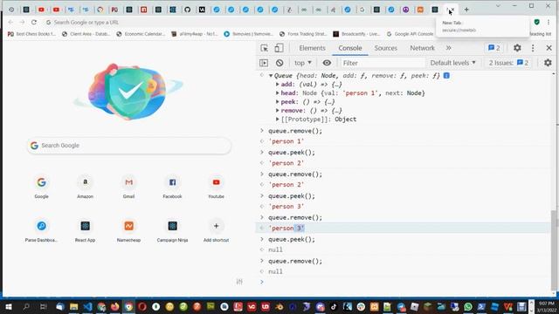This screenshot has width=559, height=314.
Task: Open the Windows Start menu
Action: (8, 306)
